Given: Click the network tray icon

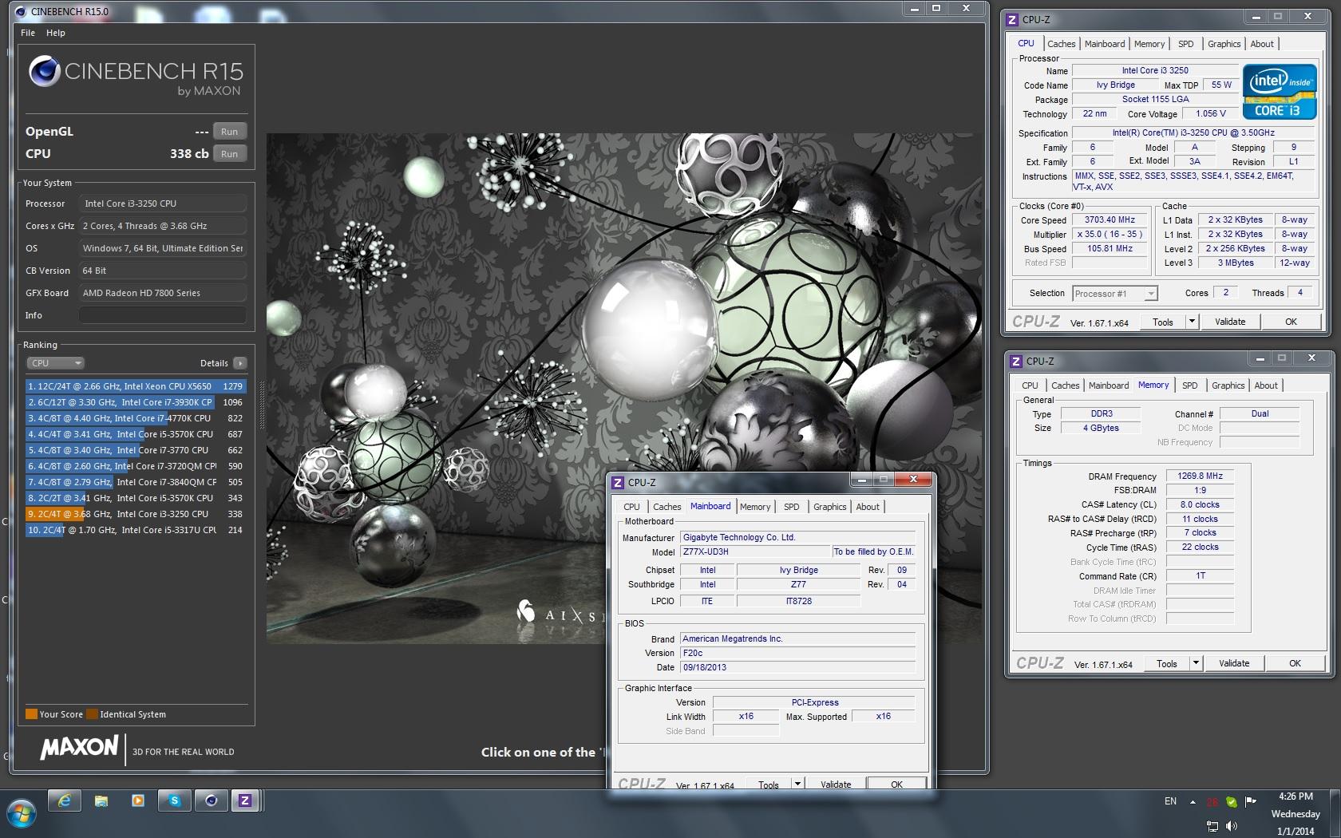Looking at the screenshot, I should coord(1212,825).
